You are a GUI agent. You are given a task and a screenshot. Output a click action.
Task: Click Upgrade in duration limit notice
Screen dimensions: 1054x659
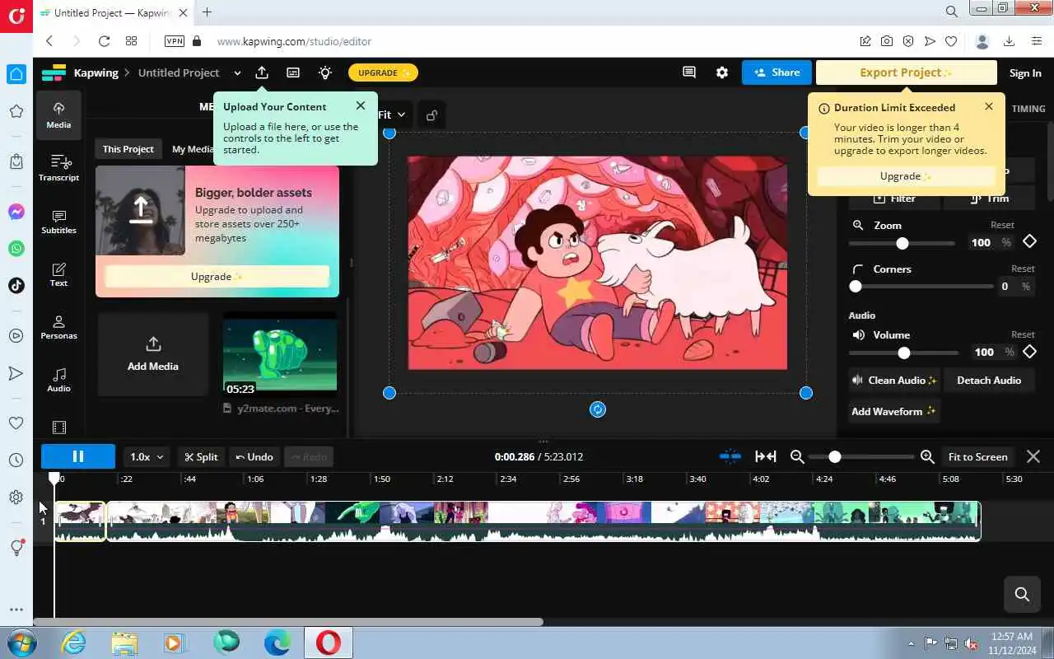pyautogui.click(x=906, y=176)
